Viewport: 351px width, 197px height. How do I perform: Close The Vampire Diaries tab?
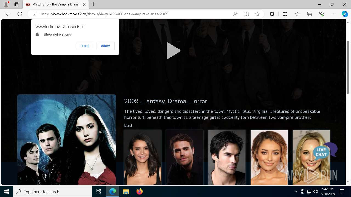[84, 4]
